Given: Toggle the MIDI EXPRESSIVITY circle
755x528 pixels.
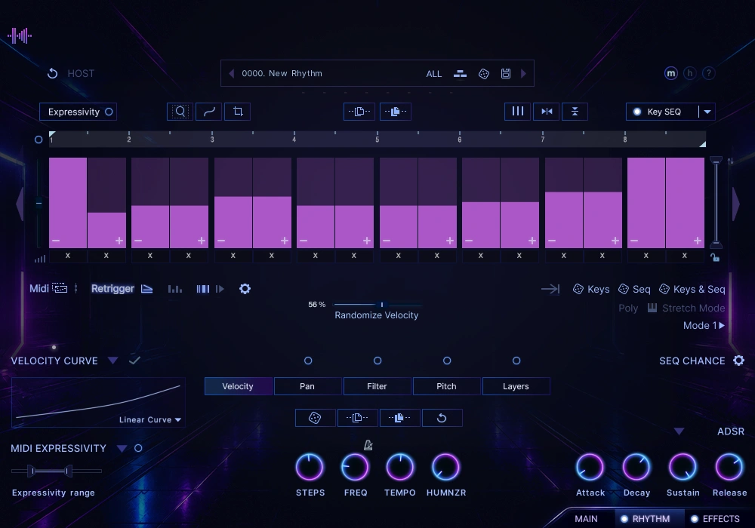Looking at the screenshot, I should coord(138,448).
